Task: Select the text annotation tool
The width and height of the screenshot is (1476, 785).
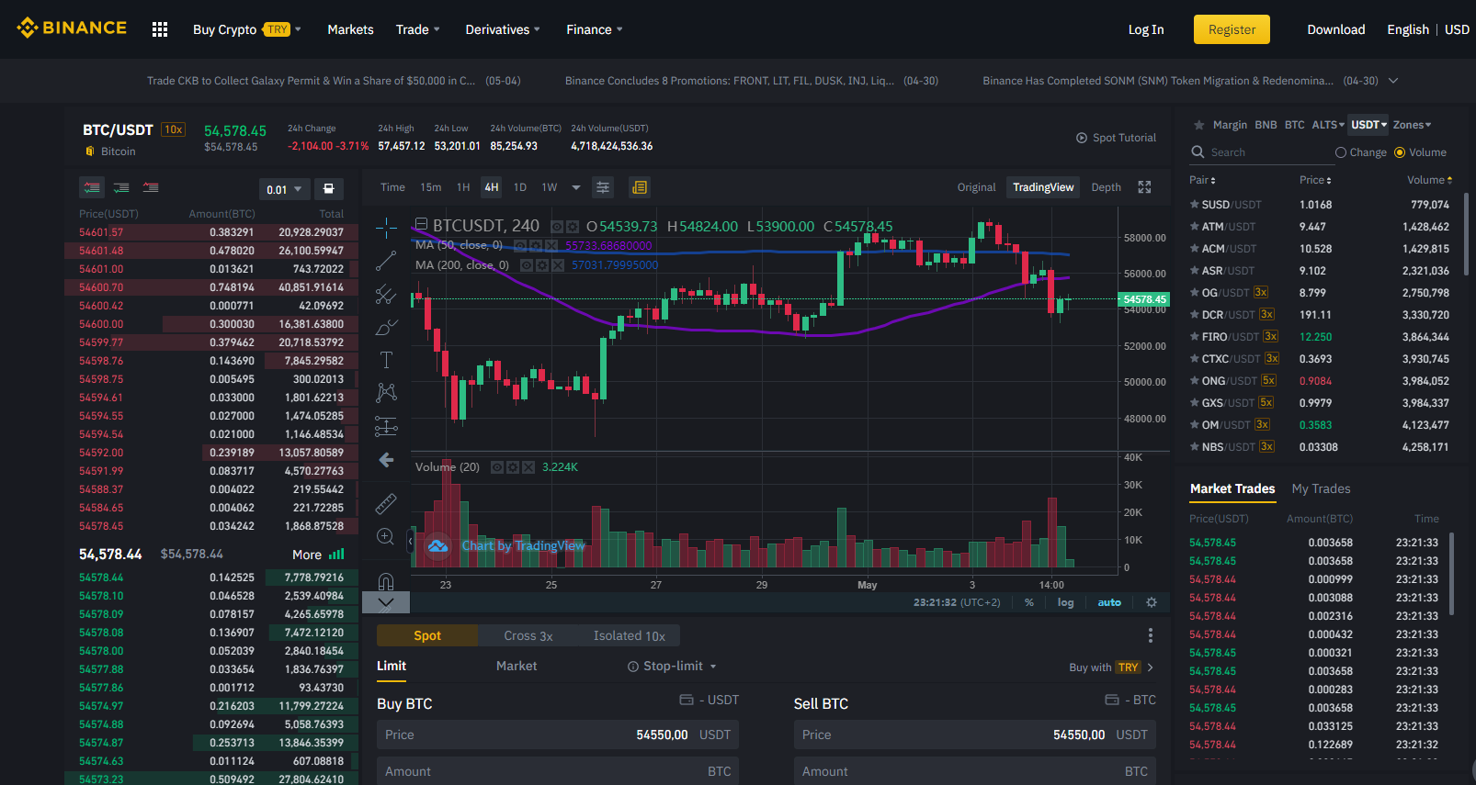Action: pyautogui.click(x=386, y=360)
